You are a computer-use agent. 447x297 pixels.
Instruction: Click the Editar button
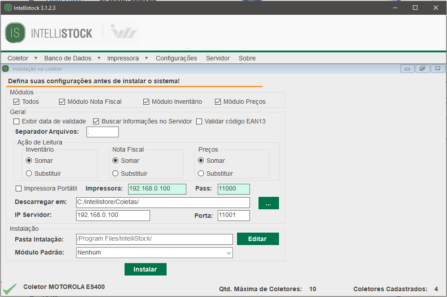click(x=258, y=239)
